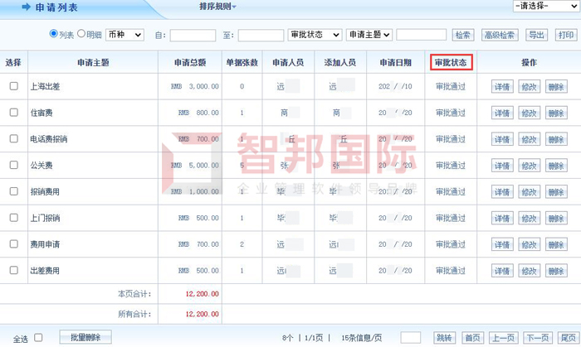Go to 首页 first page
Screen dimensions: 581x347
473,338
